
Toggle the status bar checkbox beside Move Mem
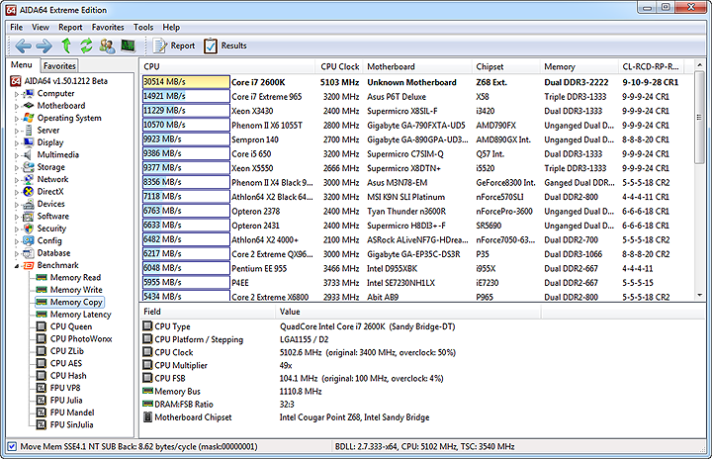tap(12, 446)
